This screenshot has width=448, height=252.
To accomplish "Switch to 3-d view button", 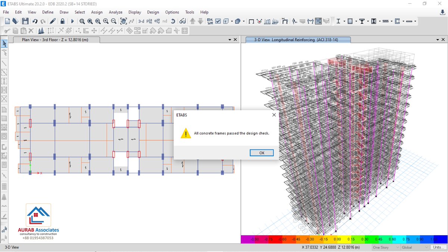I will (141, 21).
